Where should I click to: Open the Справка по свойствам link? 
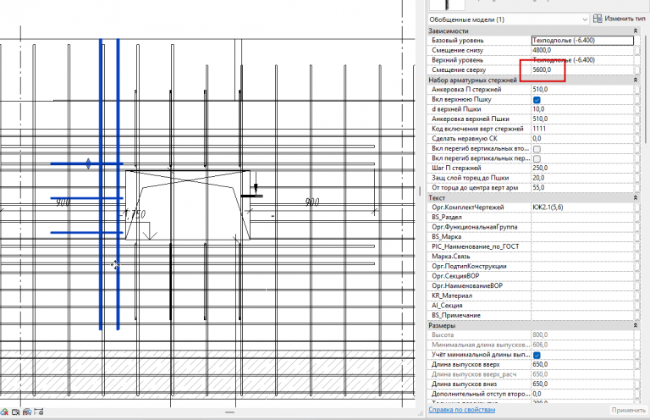pyautogui.click(x=461, y=410)
